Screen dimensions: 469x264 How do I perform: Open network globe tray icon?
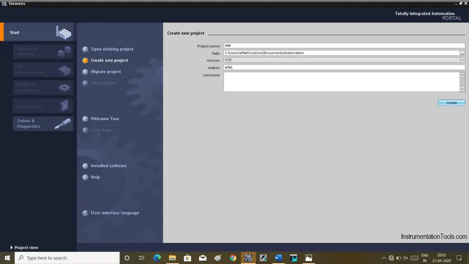click(391, 258)
